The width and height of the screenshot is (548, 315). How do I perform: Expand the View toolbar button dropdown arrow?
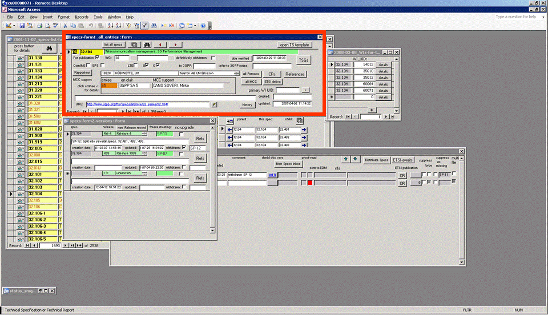[14, 26]
